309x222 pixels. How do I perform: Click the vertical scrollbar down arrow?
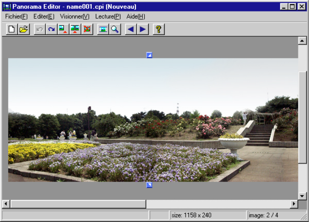302,196
